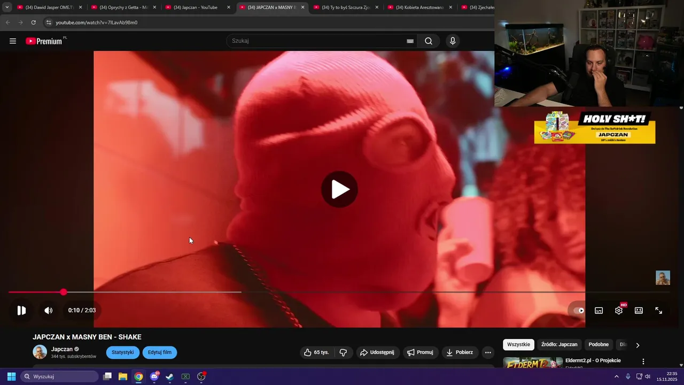Click the Promuj button
This screenshot has width=684, height=385.
coord(421,352)
